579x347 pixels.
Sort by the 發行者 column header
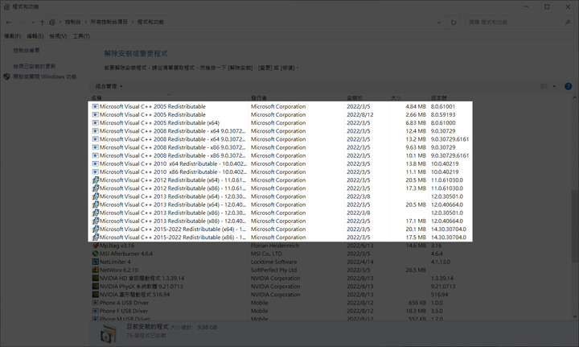pyautogui.click(x=259, y=98)
